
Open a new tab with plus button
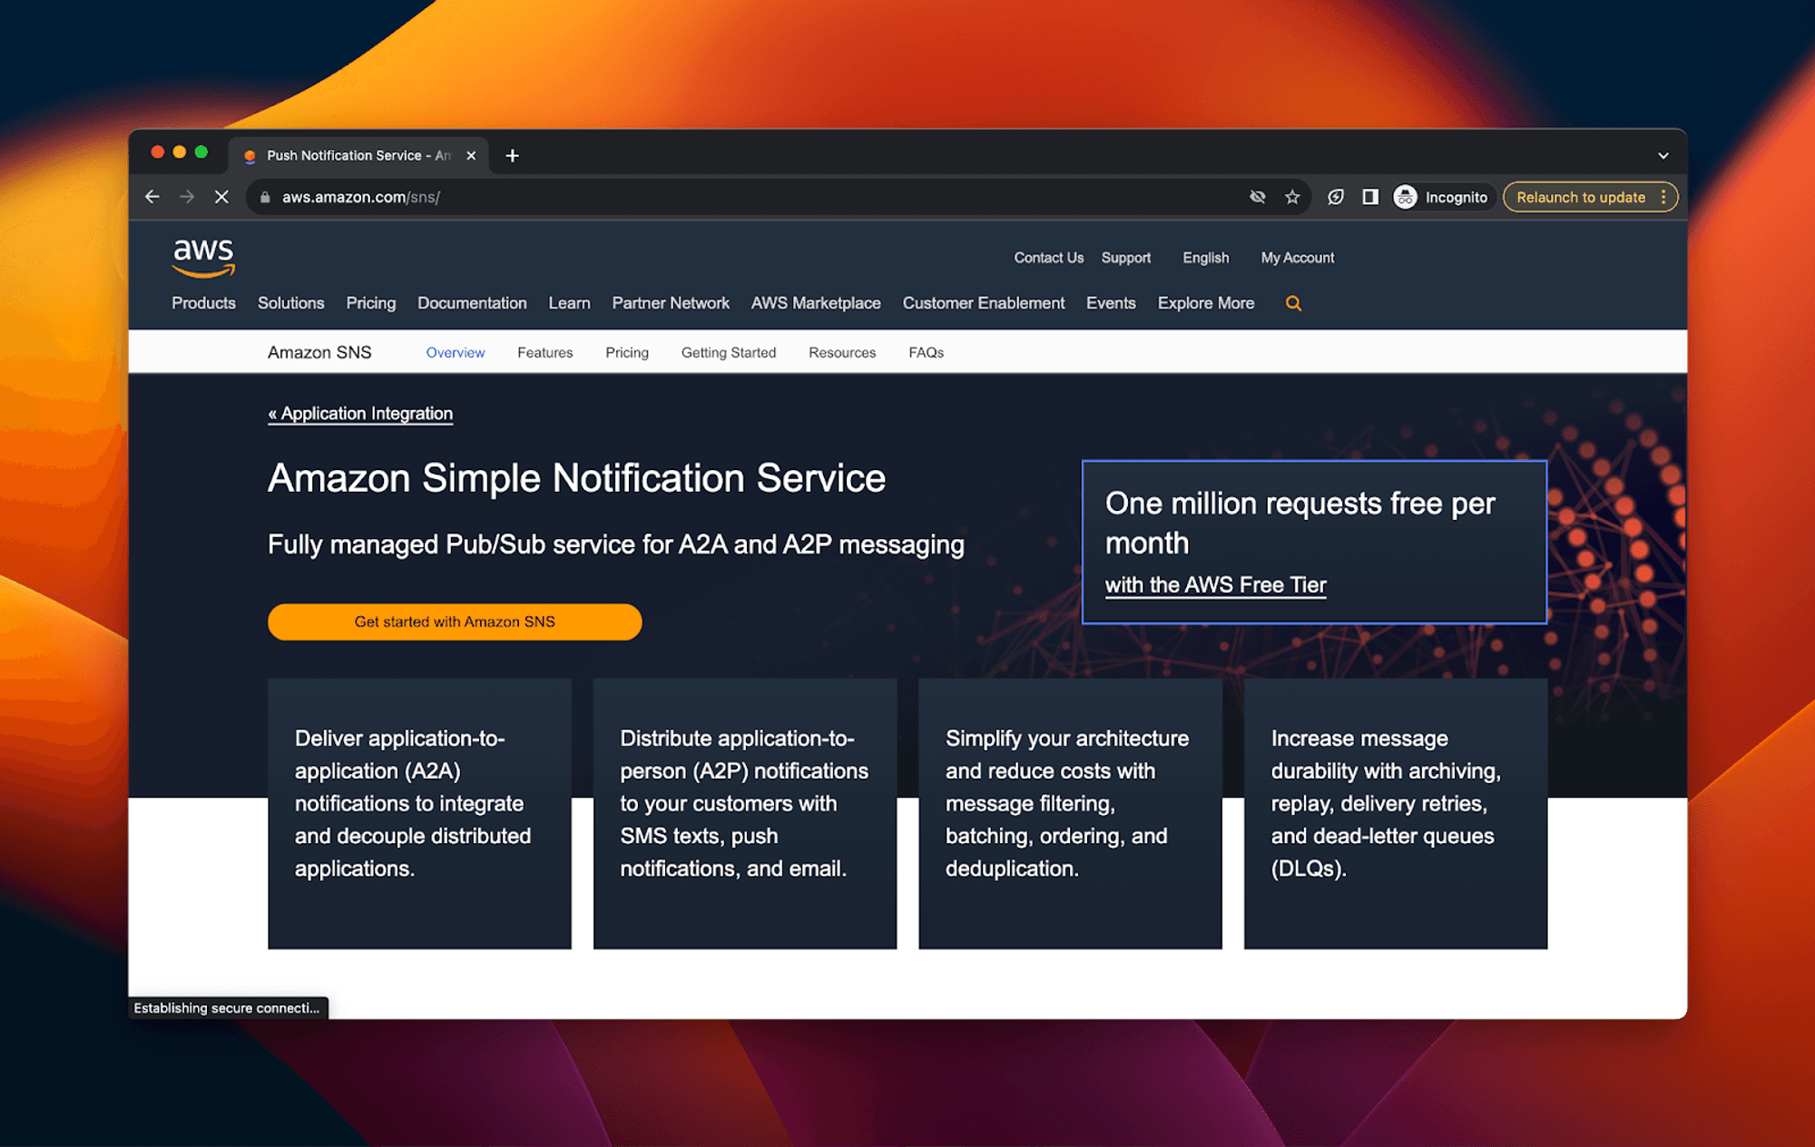click(512, 155)
